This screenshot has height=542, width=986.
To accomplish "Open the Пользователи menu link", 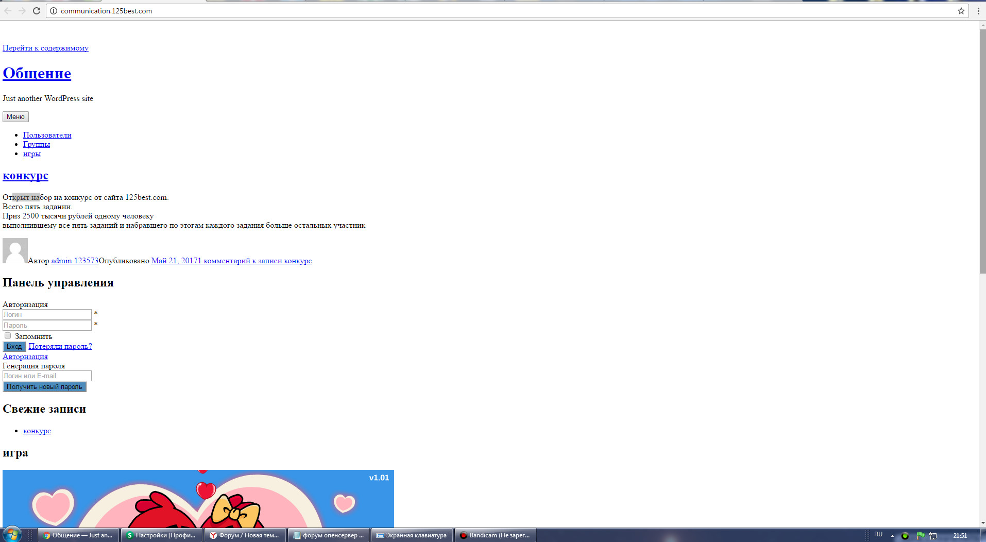I will [x=47, y=135].
